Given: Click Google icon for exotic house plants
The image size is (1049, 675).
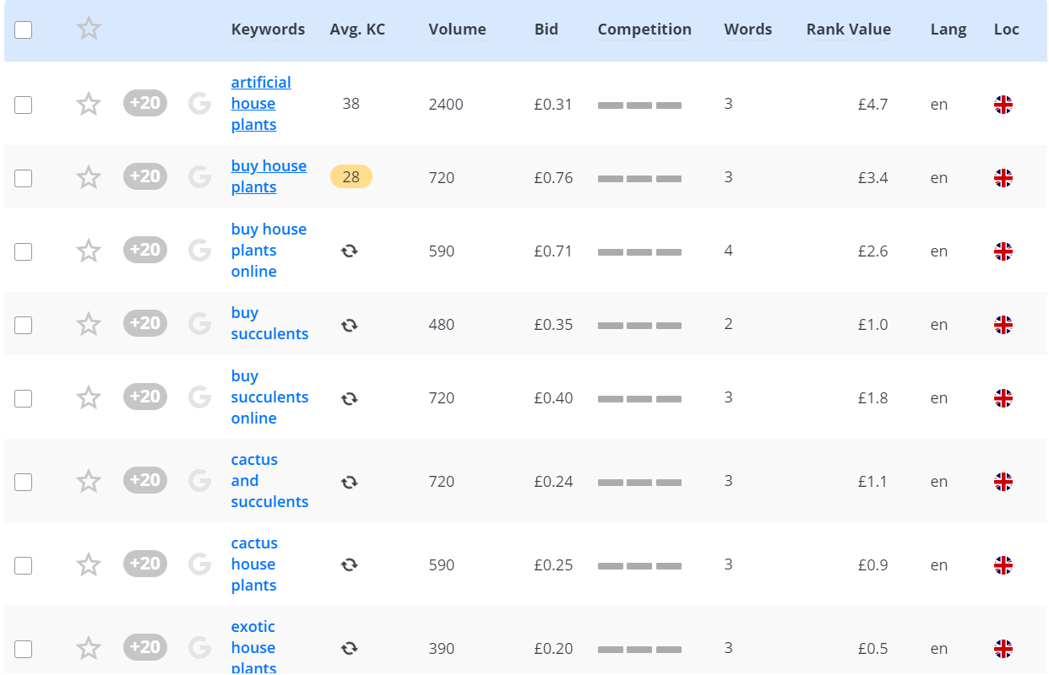Looking at the screenshot, I should tap(199, 648).
